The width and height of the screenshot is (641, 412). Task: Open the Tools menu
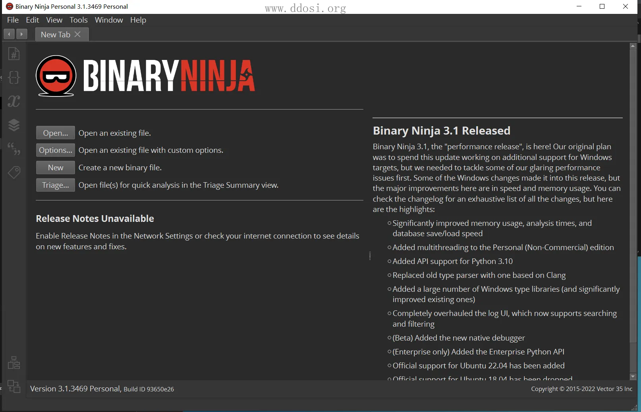click(79, 20)
